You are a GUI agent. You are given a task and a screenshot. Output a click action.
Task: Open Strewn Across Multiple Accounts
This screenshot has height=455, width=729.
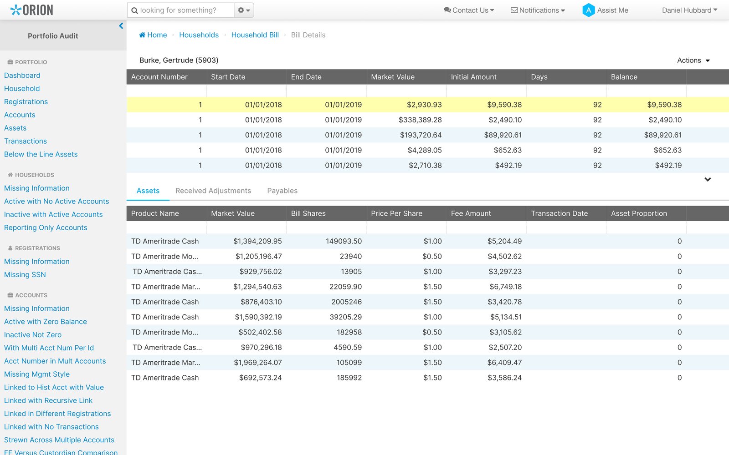pos(59,440)
